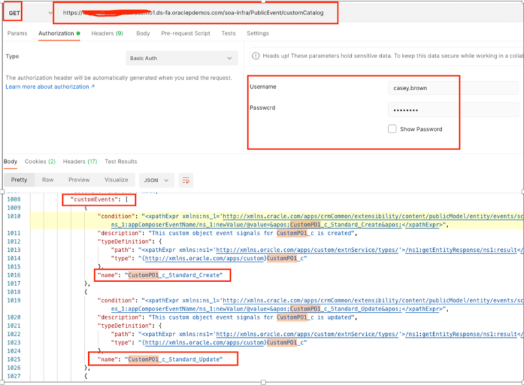This screenshot has width=524, height=385.
Task: Open the Headers (9) request tab
Action: 107,33
